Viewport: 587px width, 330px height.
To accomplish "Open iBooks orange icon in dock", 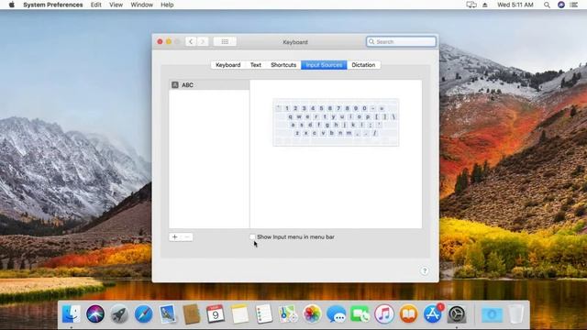I will (x=408, y=313).
